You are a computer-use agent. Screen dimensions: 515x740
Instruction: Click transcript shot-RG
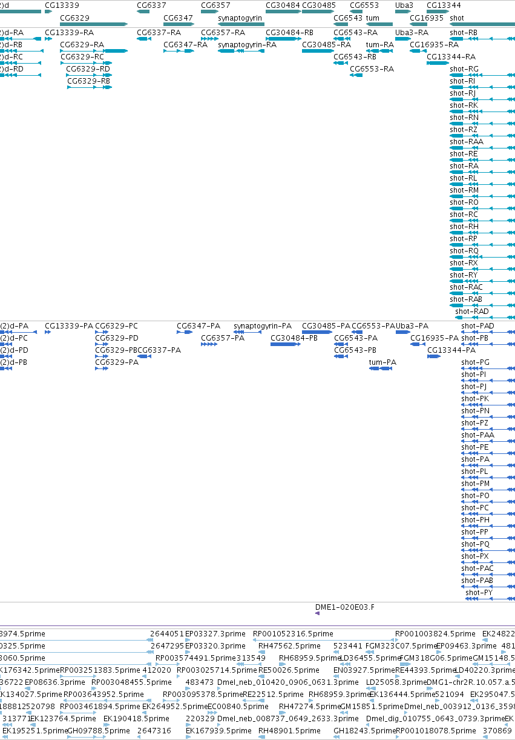click(464, 69)
